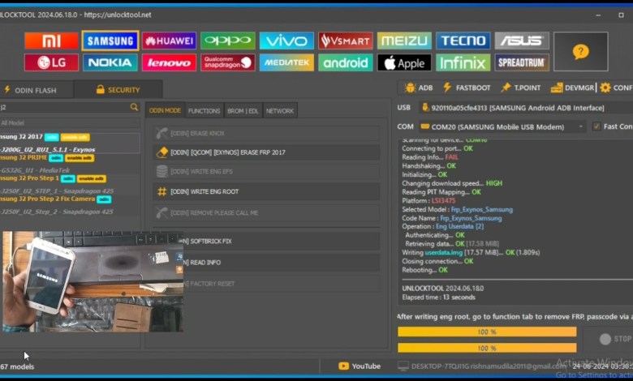This screenshot has height=381, width=633.
Task: Run the SOFTBRICK FIX operation
Action: [x=282, y=241]
